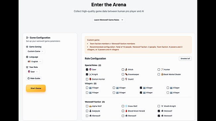Click the Gravekeeper coffin icon
Image resolution: width=216 pixels, height=121 pixels.
click(x=126, y=74)
